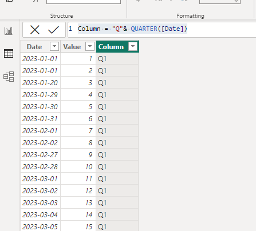Select the Value cell showing 9

click(78, 155)
